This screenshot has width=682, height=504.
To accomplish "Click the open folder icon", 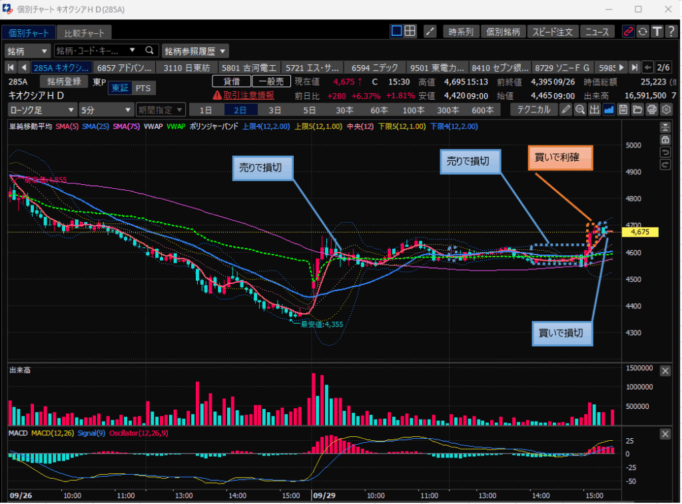I will pyautogui.click(x=637, y=110).
